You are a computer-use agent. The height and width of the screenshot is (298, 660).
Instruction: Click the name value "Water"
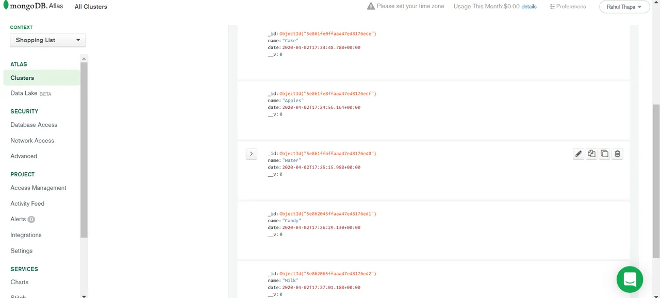pyautogui.click(x=292, y=161)
